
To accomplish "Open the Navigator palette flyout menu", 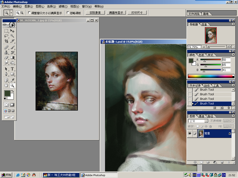I will pos(233,24).
